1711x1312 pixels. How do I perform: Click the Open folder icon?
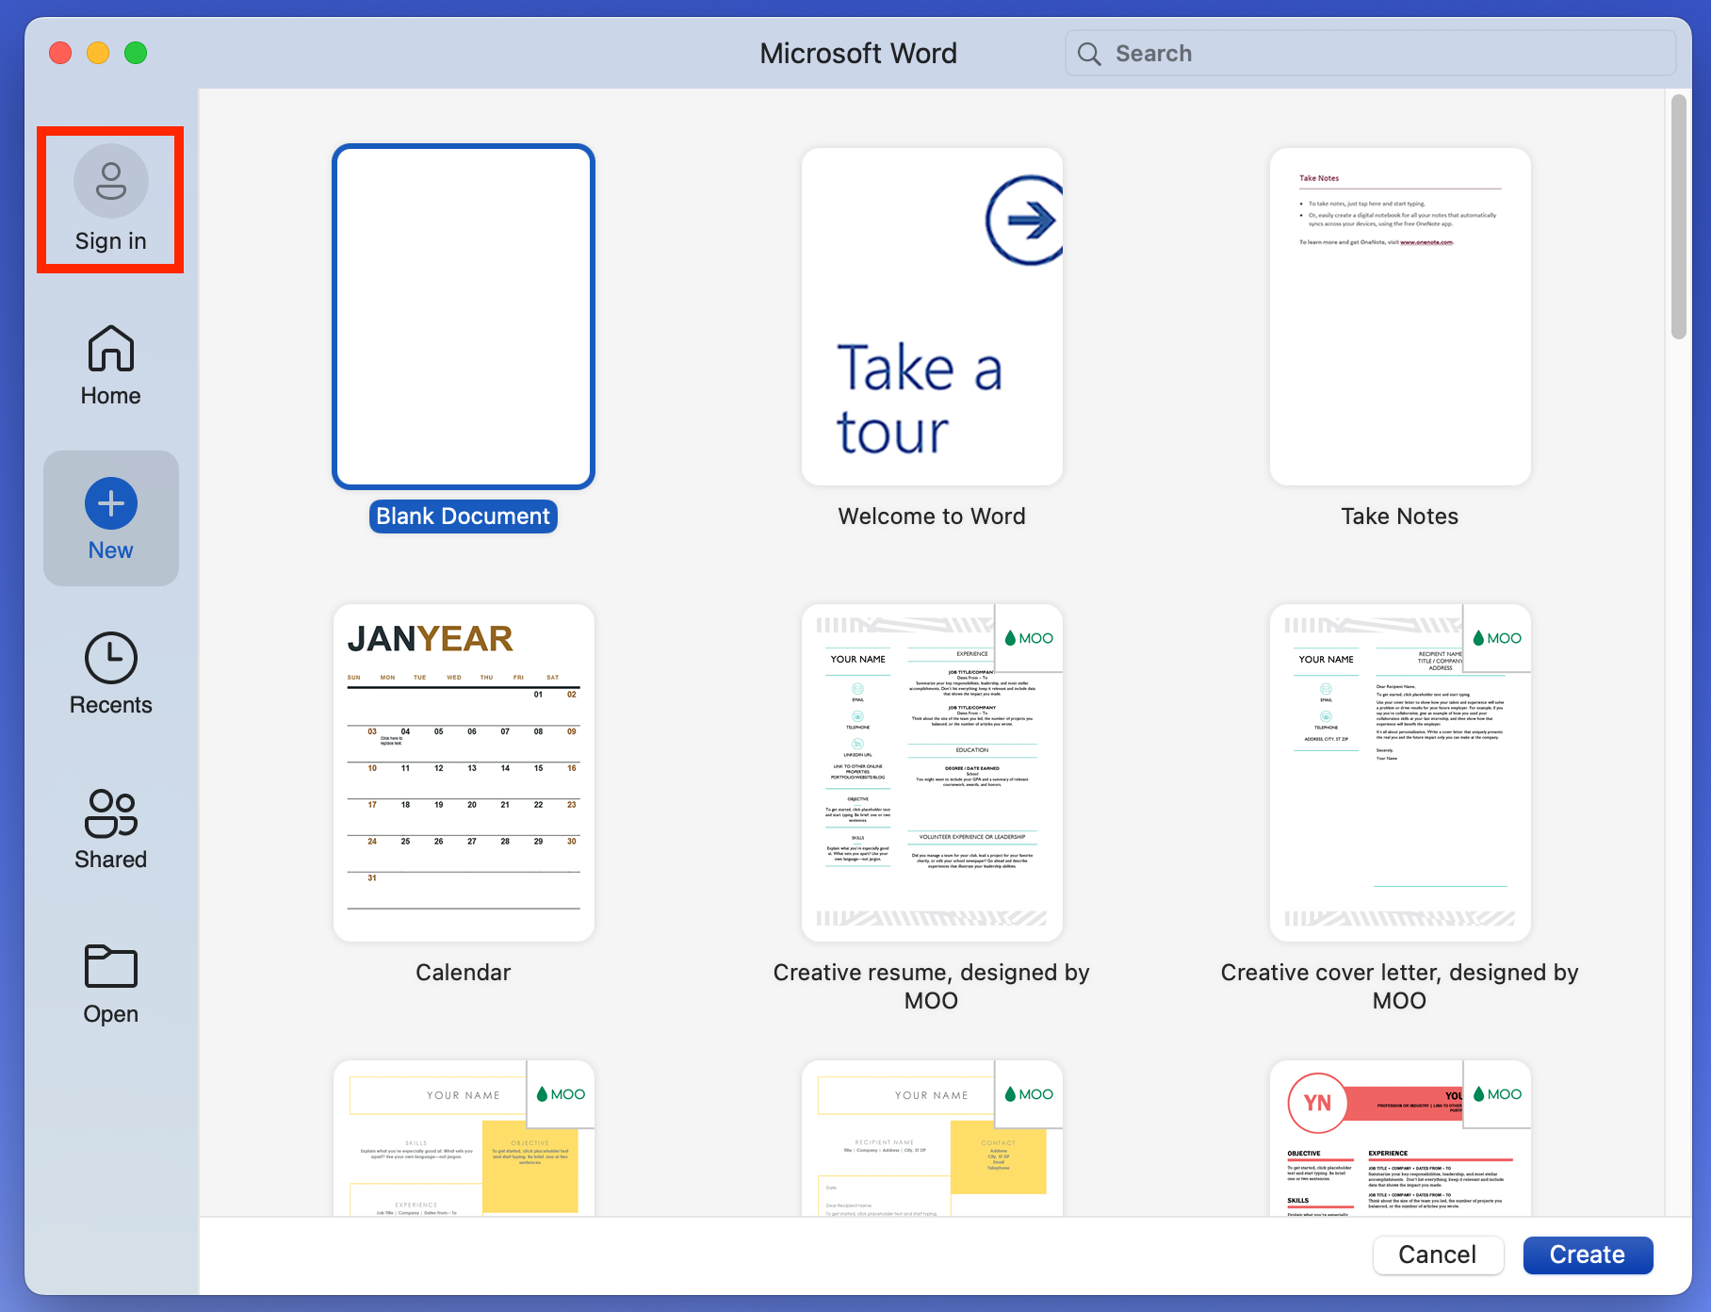coord(111,966)
